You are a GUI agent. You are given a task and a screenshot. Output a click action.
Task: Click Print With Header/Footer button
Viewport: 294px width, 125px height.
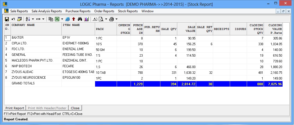[47, 108]
